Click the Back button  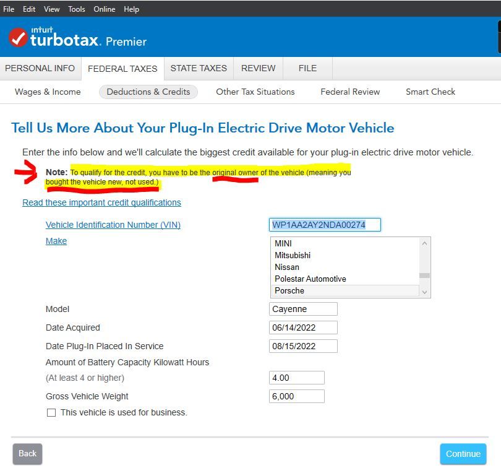tap(27, 453)
